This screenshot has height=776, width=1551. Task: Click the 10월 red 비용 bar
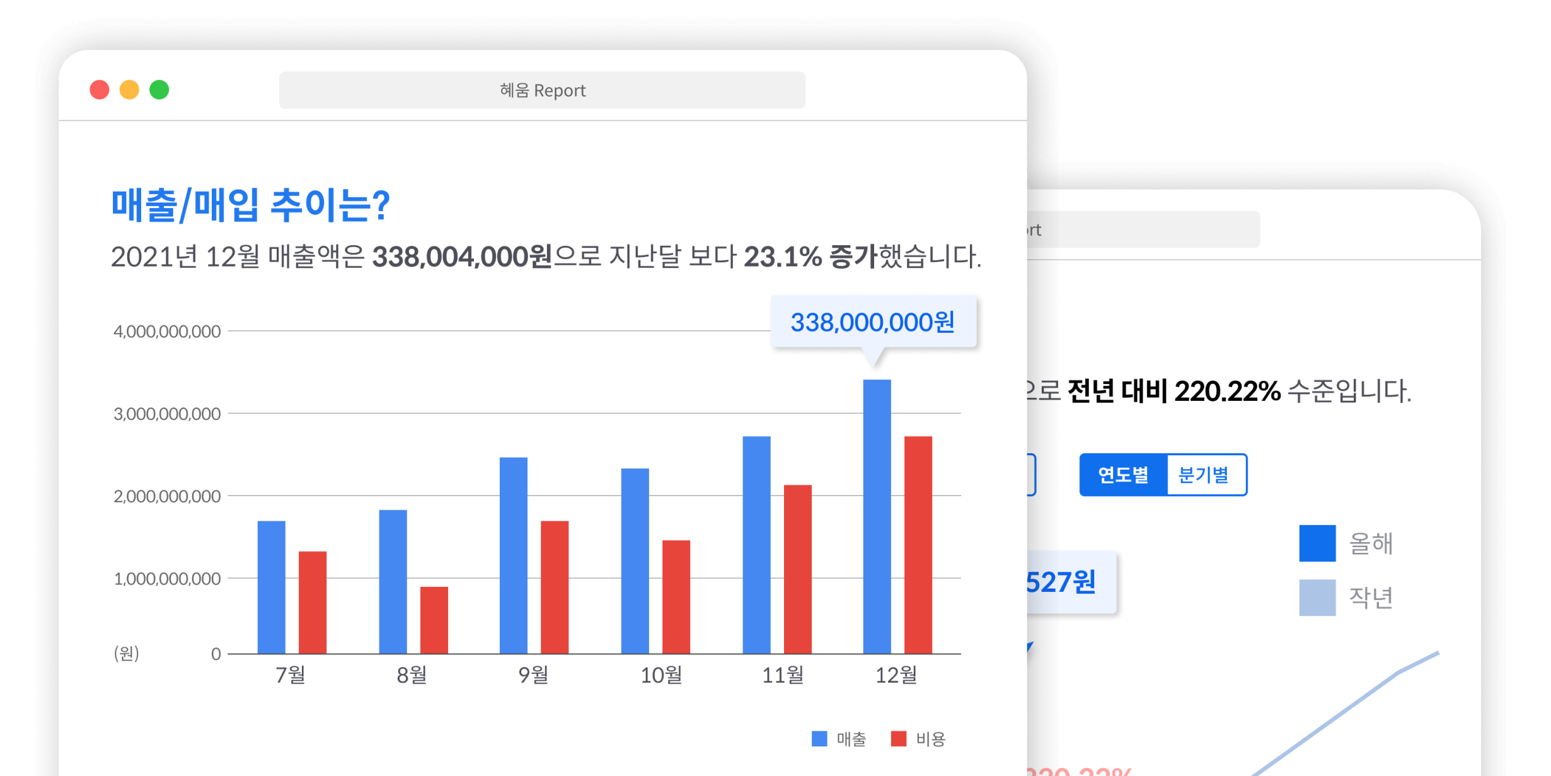(x=676, y=597)
